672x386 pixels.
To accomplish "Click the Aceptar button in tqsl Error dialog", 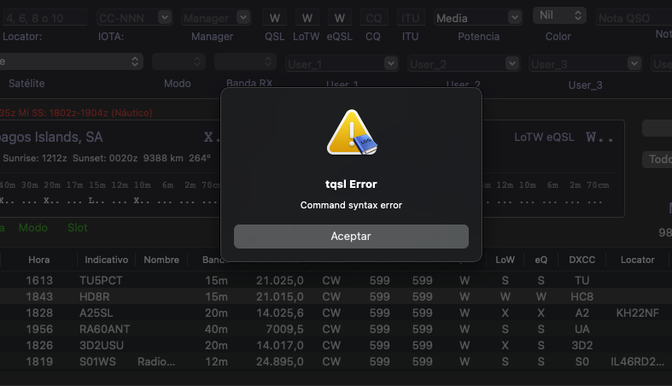I will 351,236.
